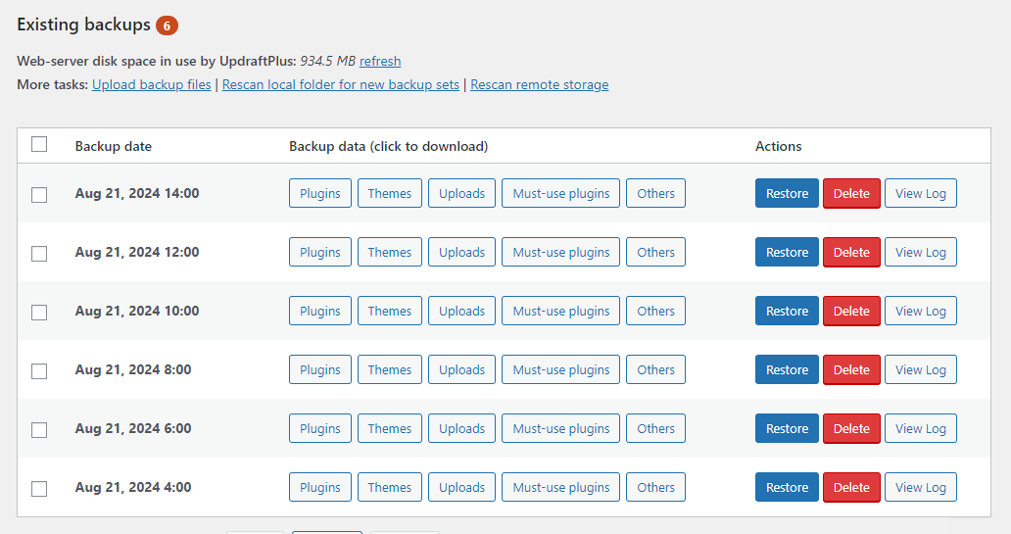Click the Rescan remote storage link

(539, 85)
